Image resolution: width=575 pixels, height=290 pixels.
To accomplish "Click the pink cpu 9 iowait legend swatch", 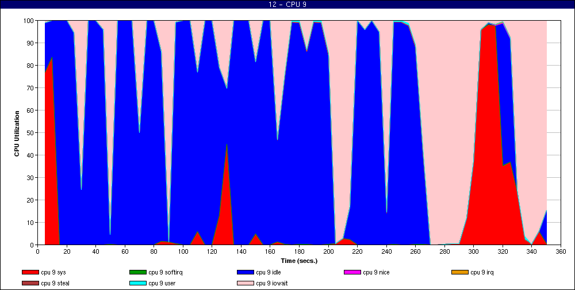I will tap(246, 284).
